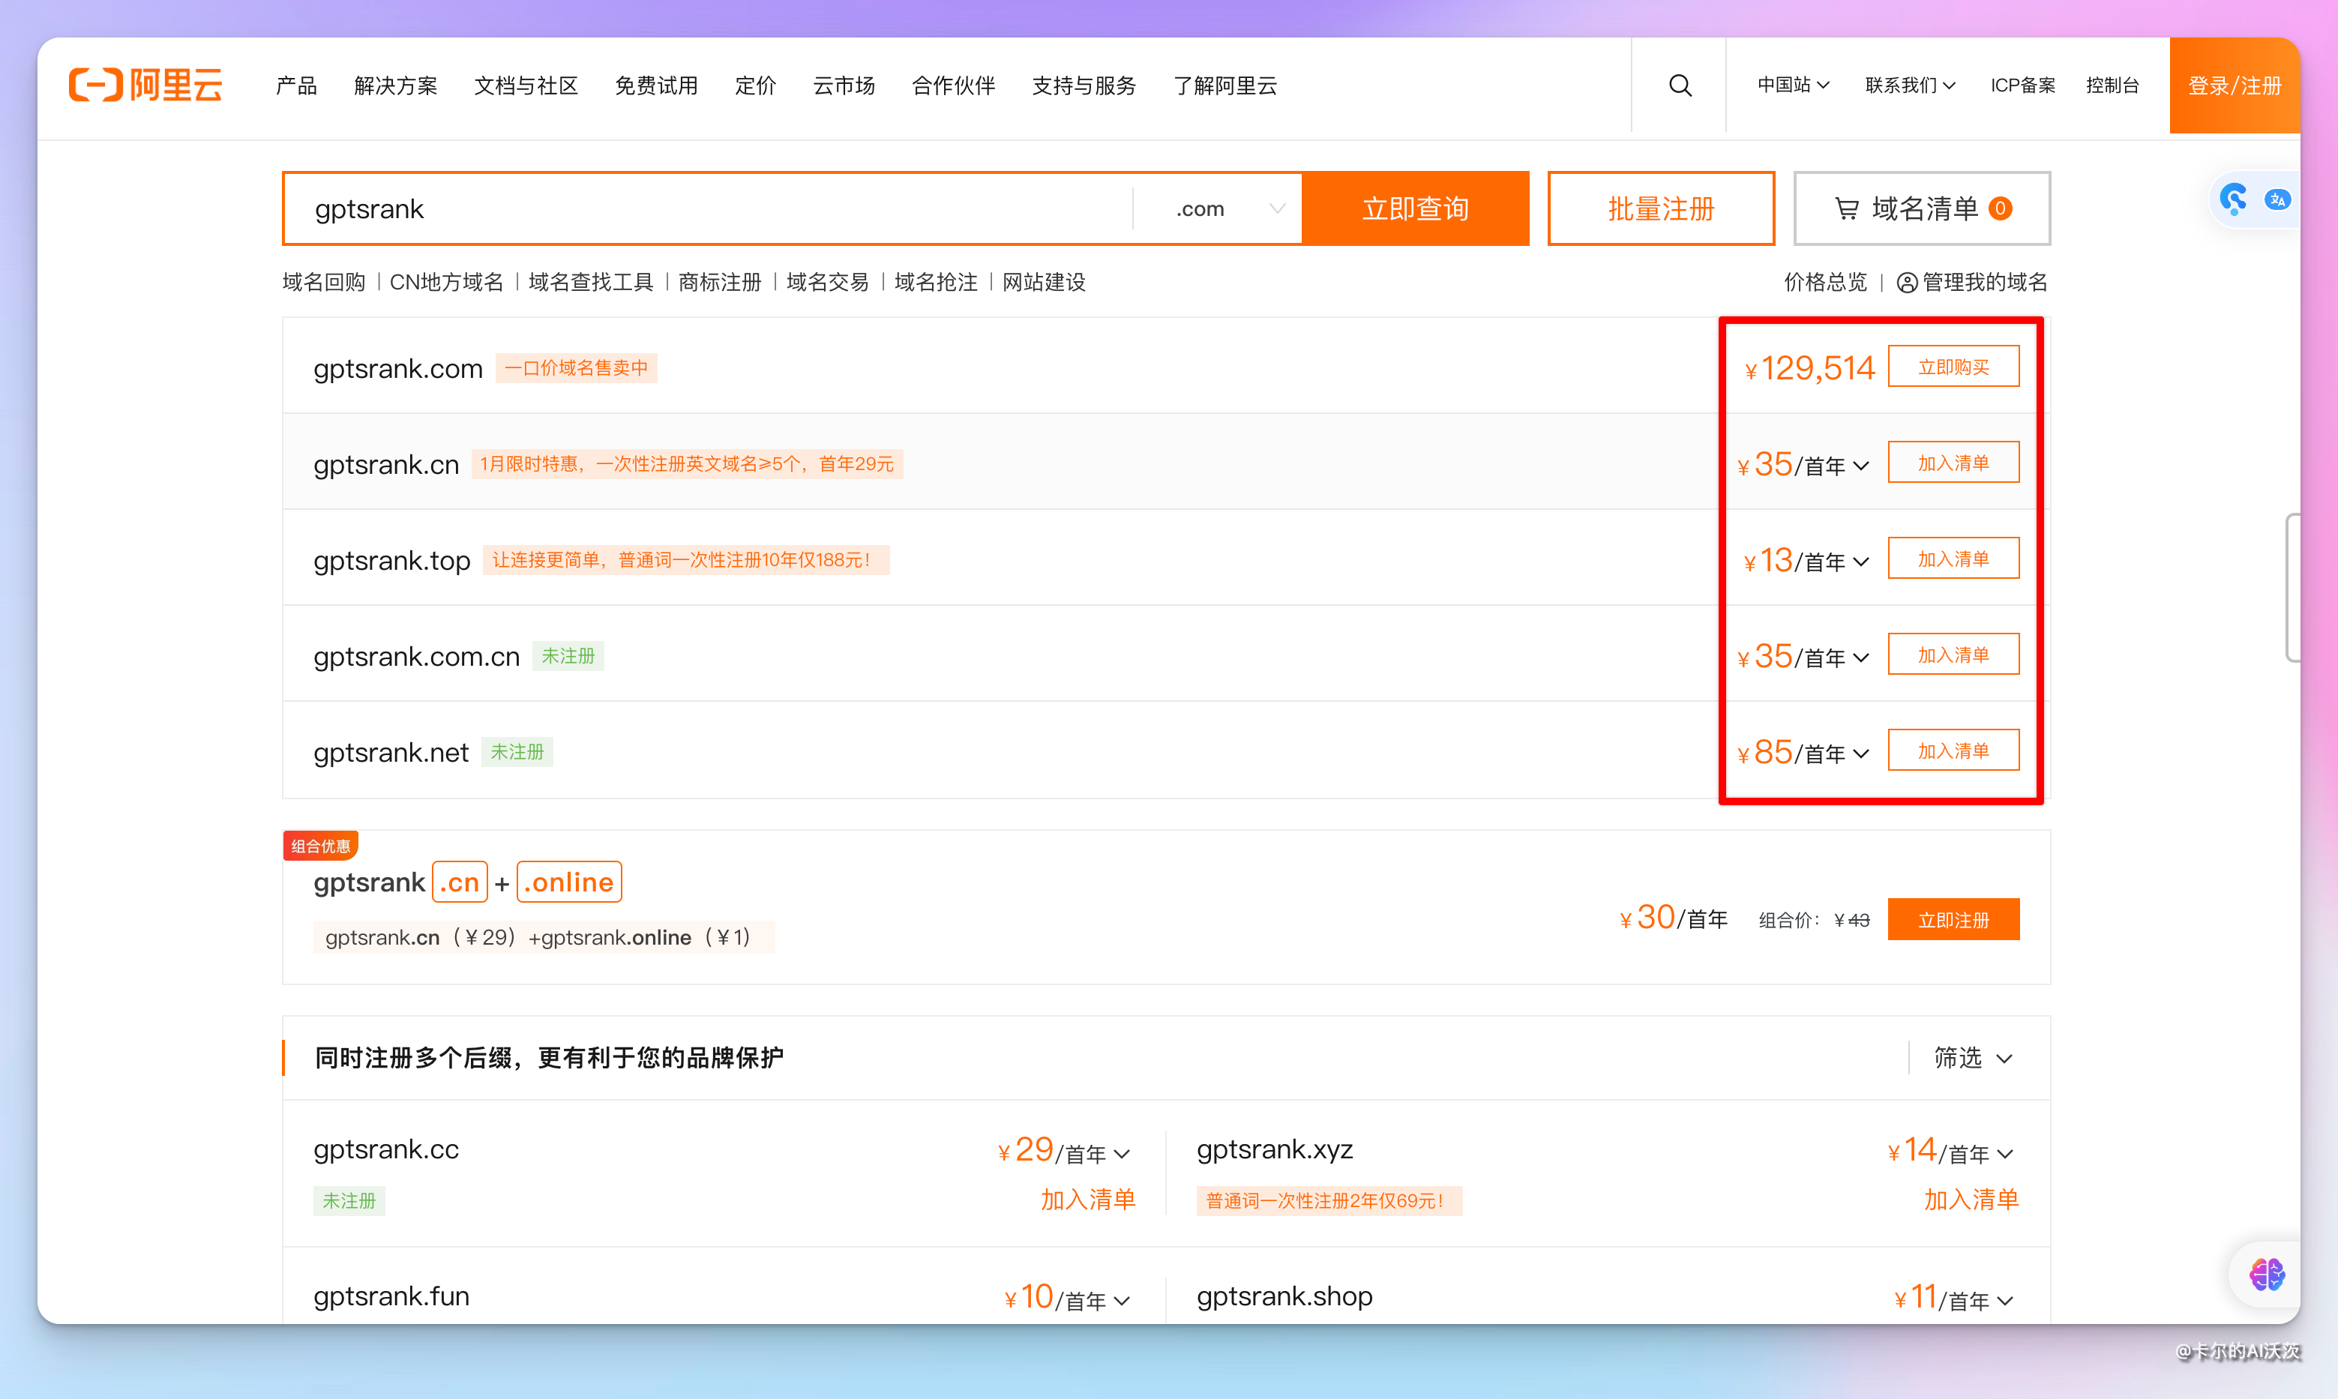Image resolution: width=2338 pixels, height=1399 pixels.
Task: Click the Aliyun logo
Action: tap(146, 85)
